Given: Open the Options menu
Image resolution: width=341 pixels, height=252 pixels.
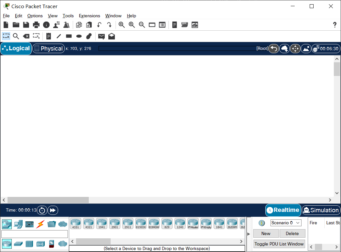Looking at the screenshot, I should (35, 16).
